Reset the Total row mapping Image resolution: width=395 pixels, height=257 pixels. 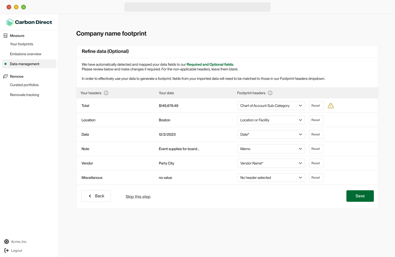click(x=316, y=106)
